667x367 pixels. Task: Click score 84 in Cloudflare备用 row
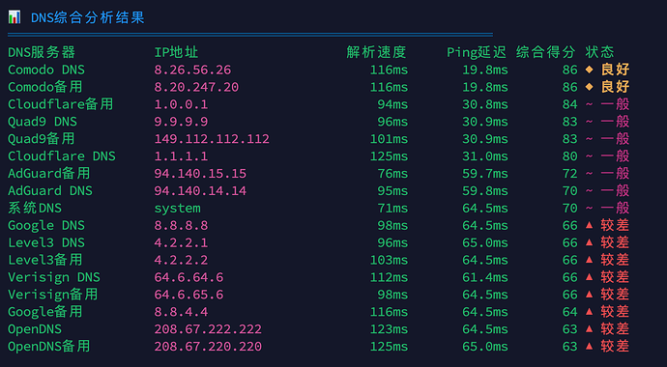pyautogui.click(x=570, y=104)
